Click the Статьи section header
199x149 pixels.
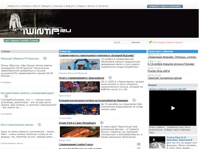(x=29, y=51)
